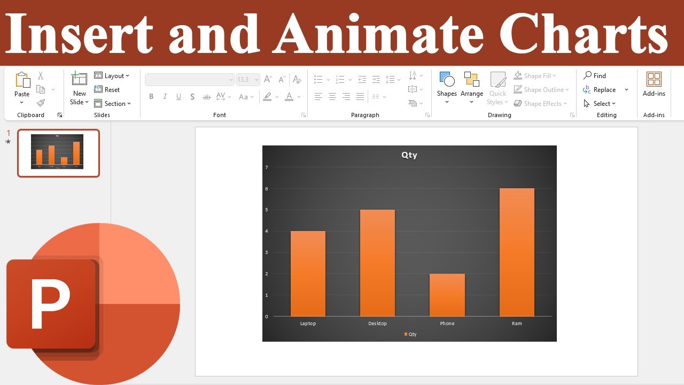The height and width of the screenshot is (385, 684).
Task: Click Convert to SmartArt icon
Action: point(413,103)
